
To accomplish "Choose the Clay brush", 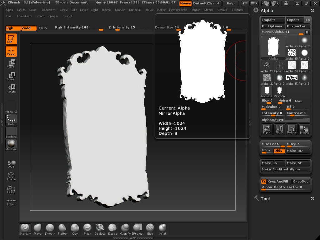I will point(75,229).
